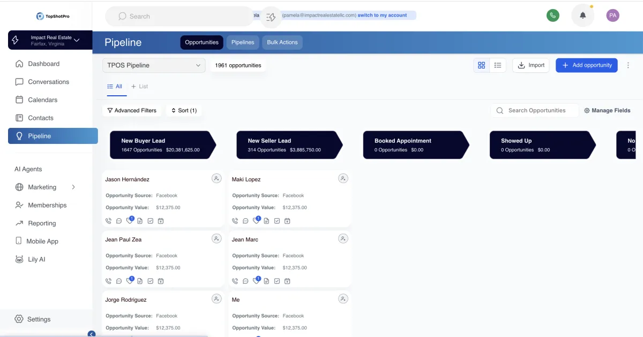
Task: Call Maki Lopez via phone icon
Action: [x=235, y=221]
